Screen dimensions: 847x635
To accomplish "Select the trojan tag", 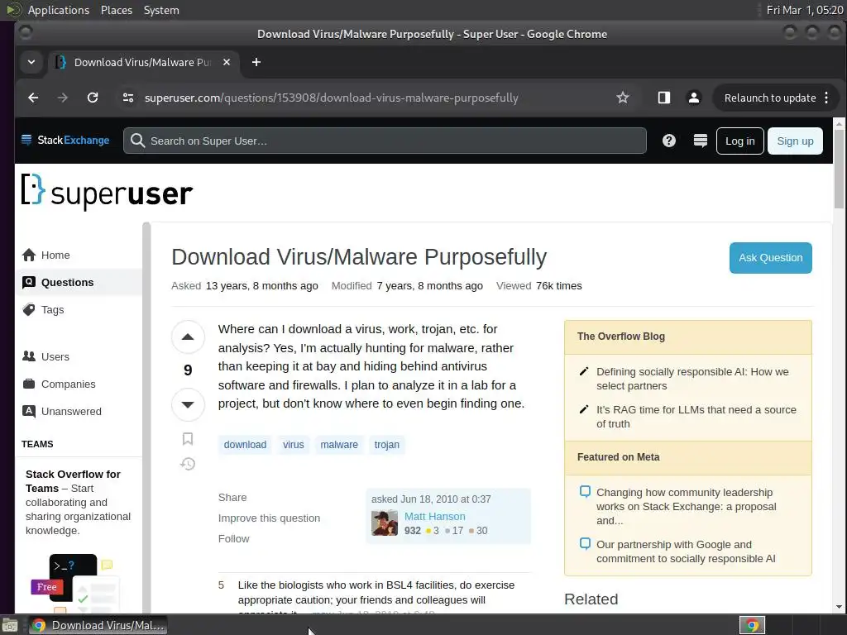I will [x=387, y=444].
